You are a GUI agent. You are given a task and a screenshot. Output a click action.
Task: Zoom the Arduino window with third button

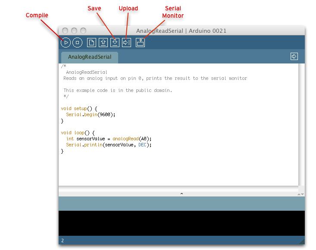click(83, 31)
